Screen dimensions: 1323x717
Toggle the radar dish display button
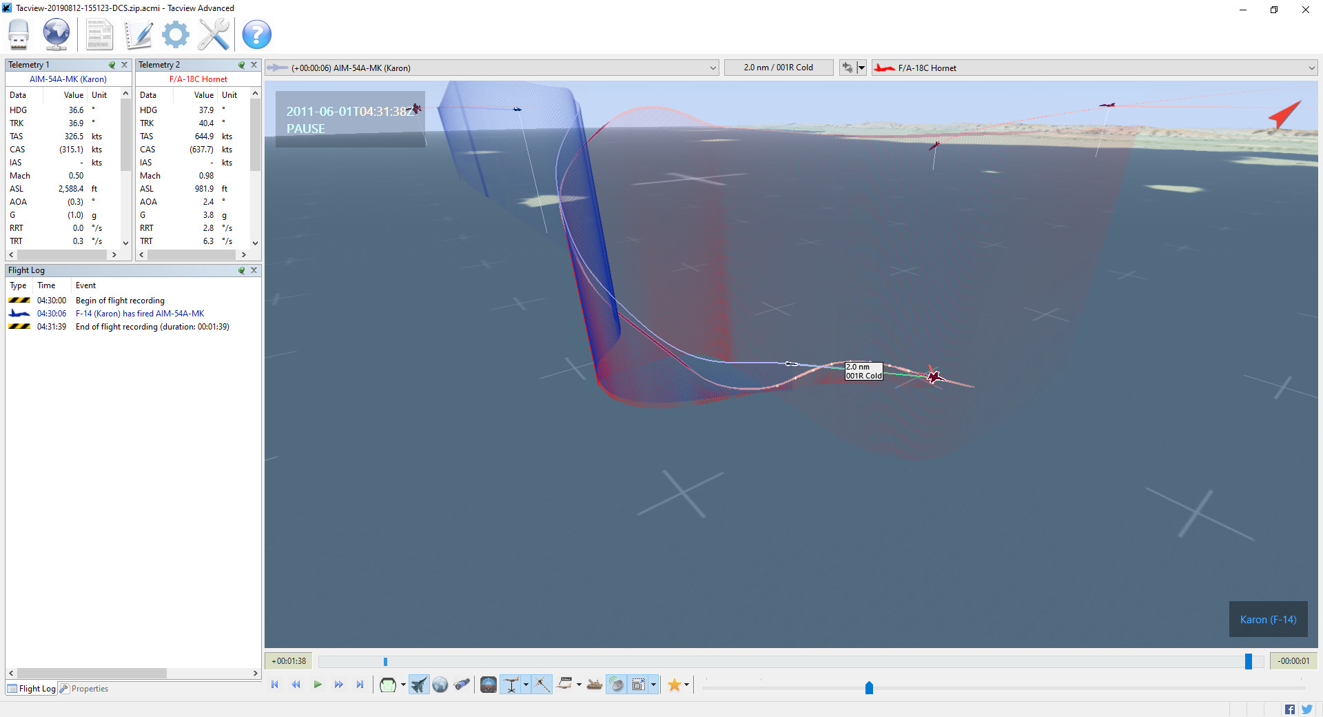coord(616,685)
